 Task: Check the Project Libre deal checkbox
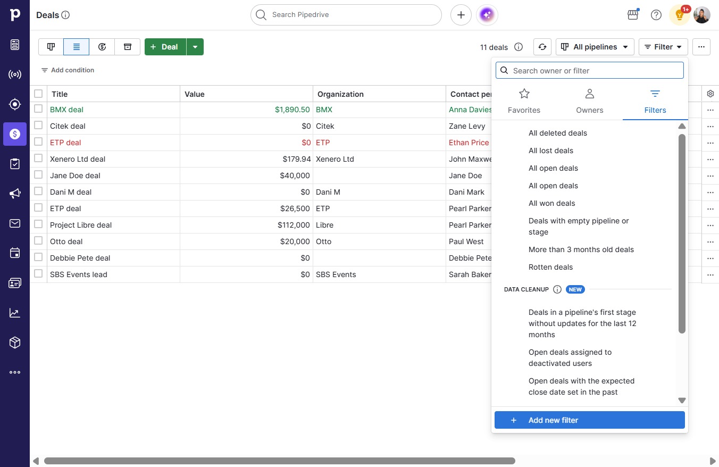click(x=38, y=224)
